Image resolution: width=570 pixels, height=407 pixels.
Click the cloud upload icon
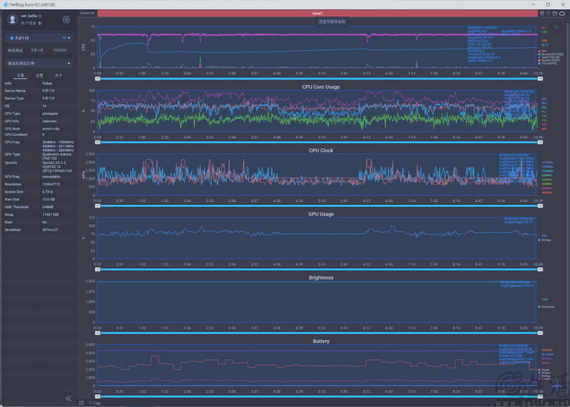(562, 13)
